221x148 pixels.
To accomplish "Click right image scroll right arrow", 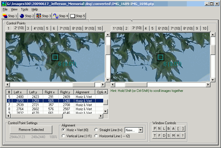I will pyautogui.click(x=208, y=85).
